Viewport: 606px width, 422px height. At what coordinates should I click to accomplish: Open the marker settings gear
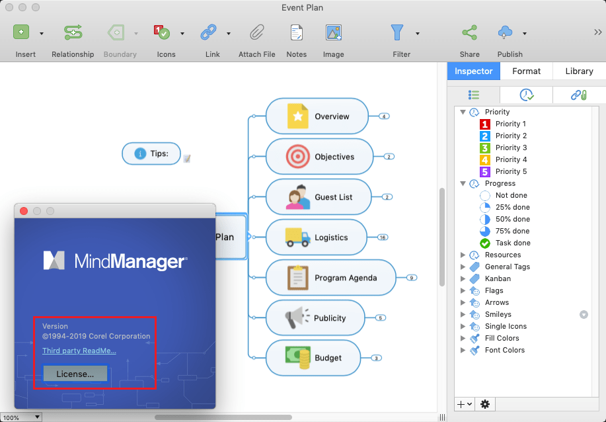click(x=485, y=404)
